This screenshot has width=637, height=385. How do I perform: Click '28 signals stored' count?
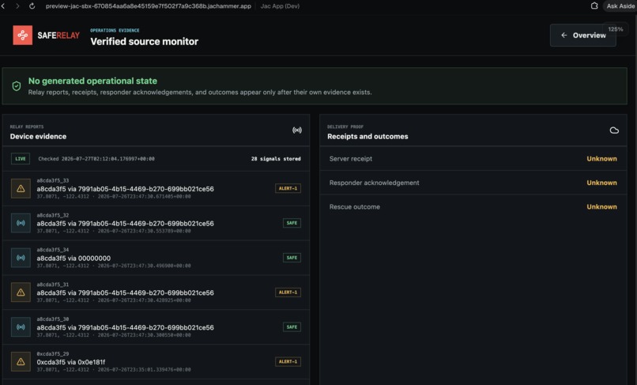[276, 159]
